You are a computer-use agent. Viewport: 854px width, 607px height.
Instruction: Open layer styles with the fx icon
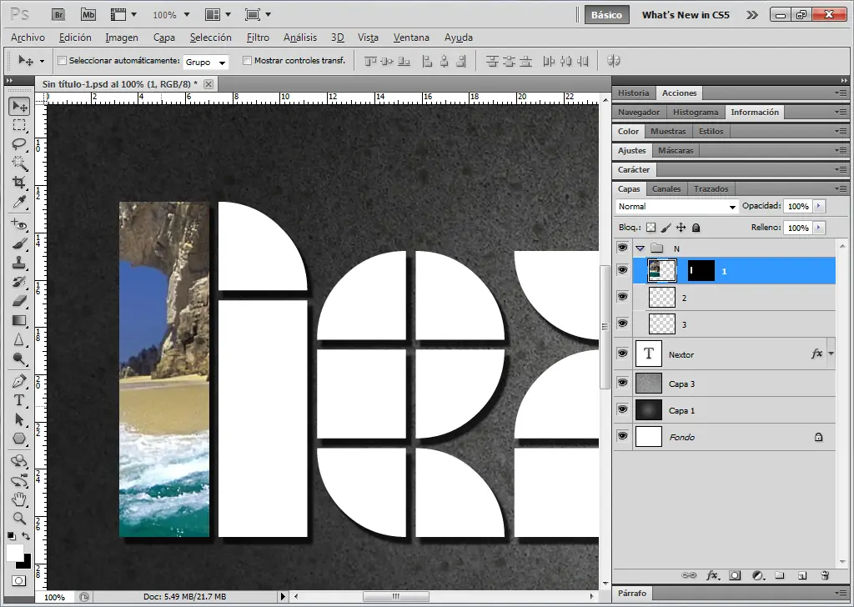point(713,575)
